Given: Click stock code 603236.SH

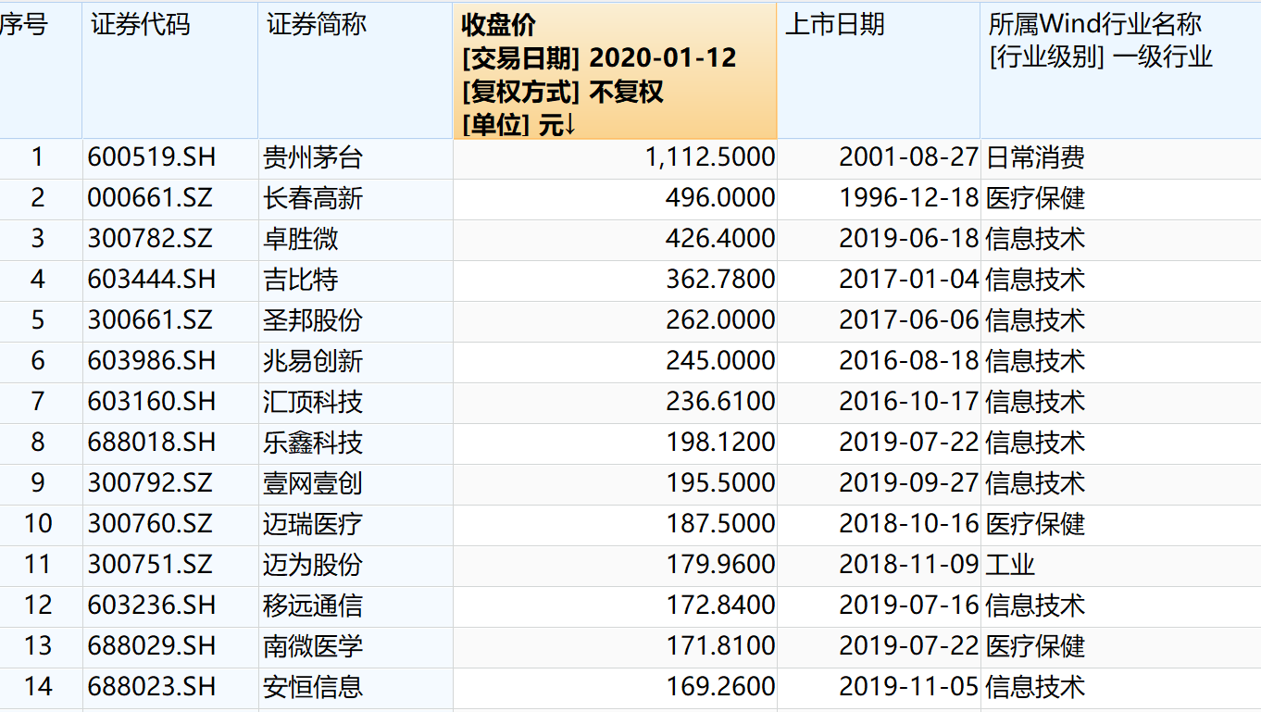Looking at the screenshot, I should [x=152, y=606].
